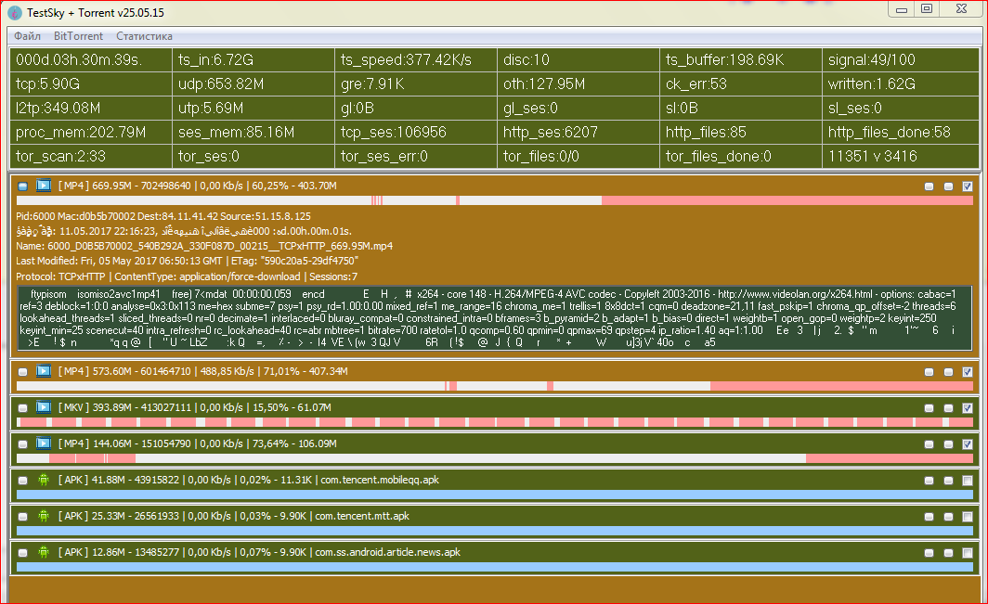The width and height of the screenshot is (988, 604).
Task: Open the Файл menu
Action: pos(27,36)
